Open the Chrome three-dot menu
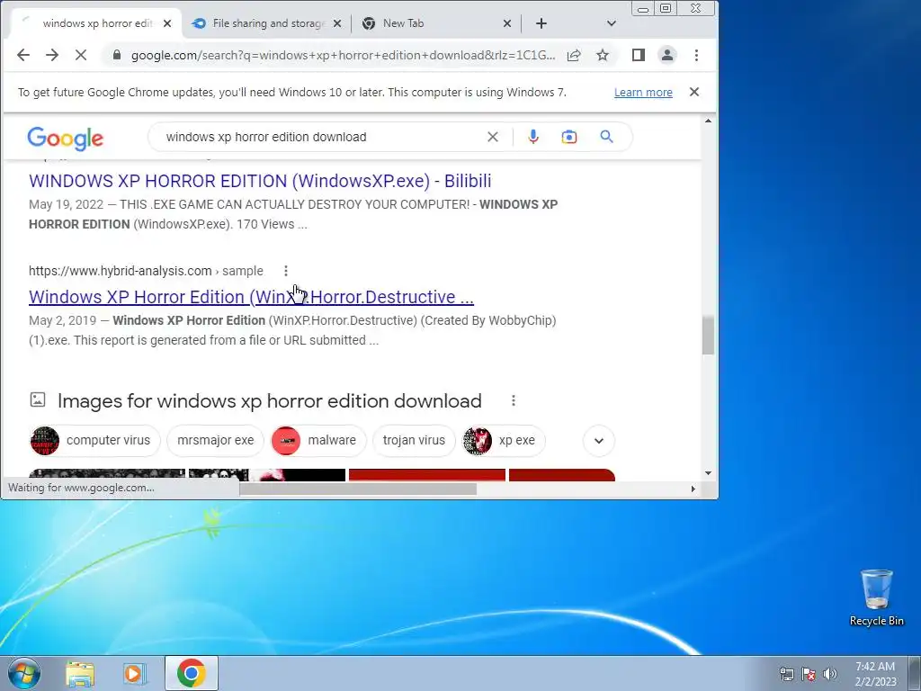The height and width of the screenshot is (691, 921). coord(697,55)
